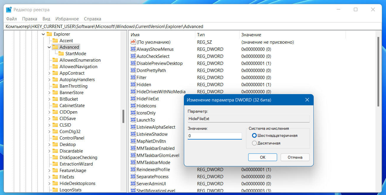
Task: Click the Отмена button
Action: tap(295, 157)
